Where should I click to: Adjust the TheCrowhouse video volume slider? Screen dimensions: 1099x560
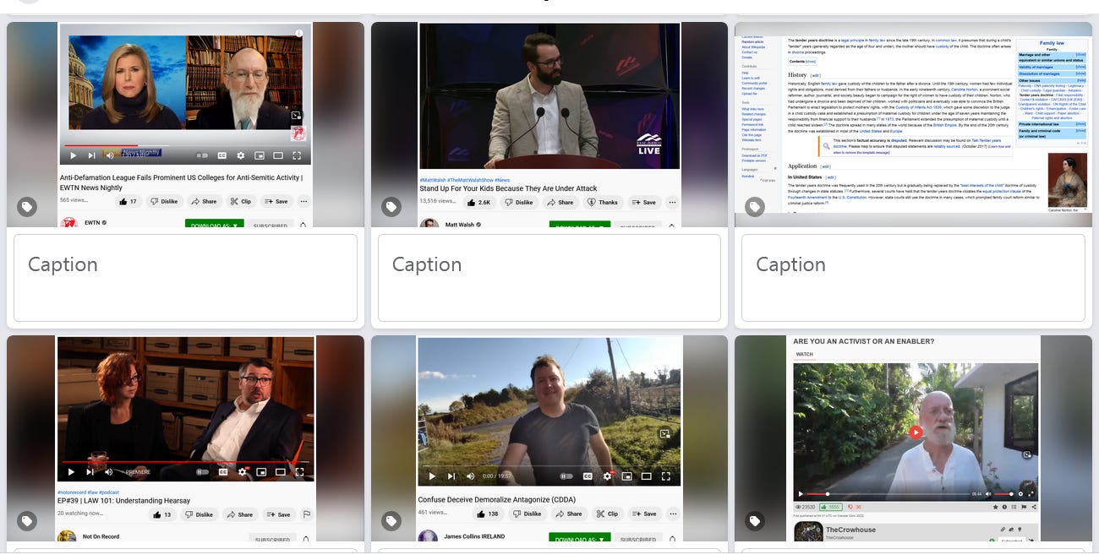pos(1003,493)
